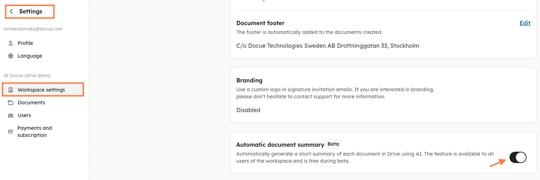Navigate to the Users section

(24, 115)
